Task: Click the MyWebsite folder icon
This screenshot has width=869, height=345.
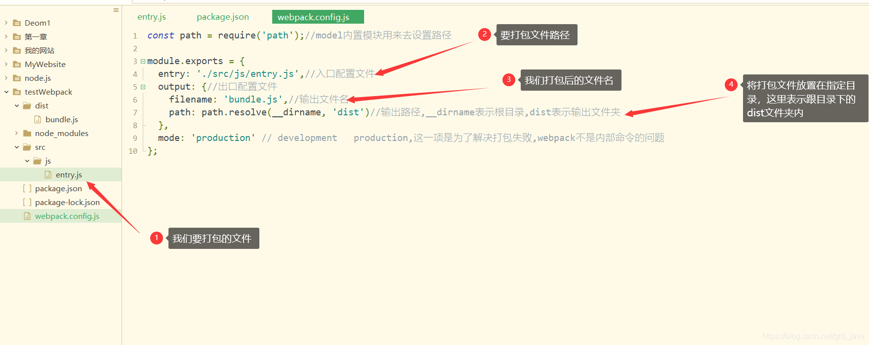Action: pos(17,64)
